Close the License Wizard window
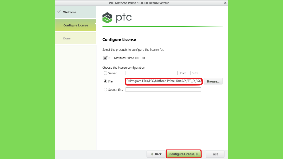This screenshot has height=159, width=283. (225, 3)
